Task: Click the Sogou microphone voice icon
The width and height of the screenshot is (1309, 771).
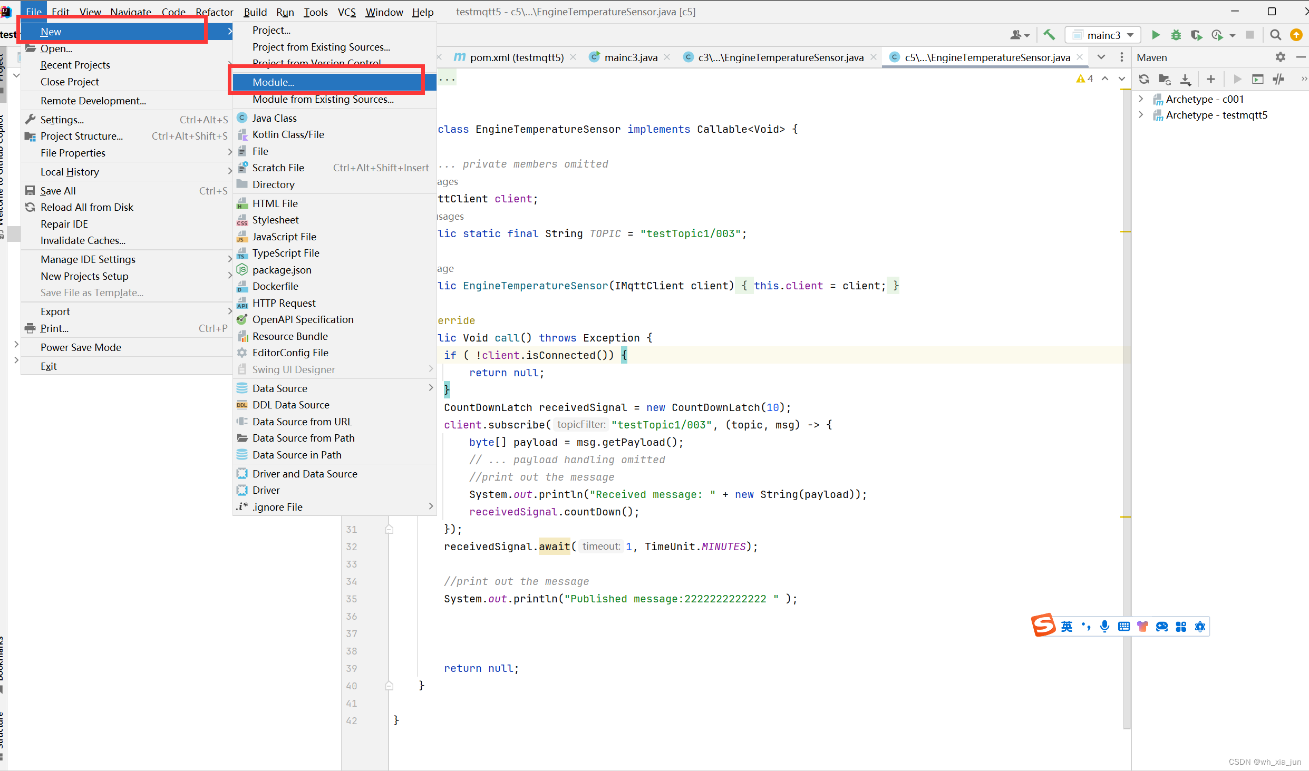Action: [x=1104, y=626]
